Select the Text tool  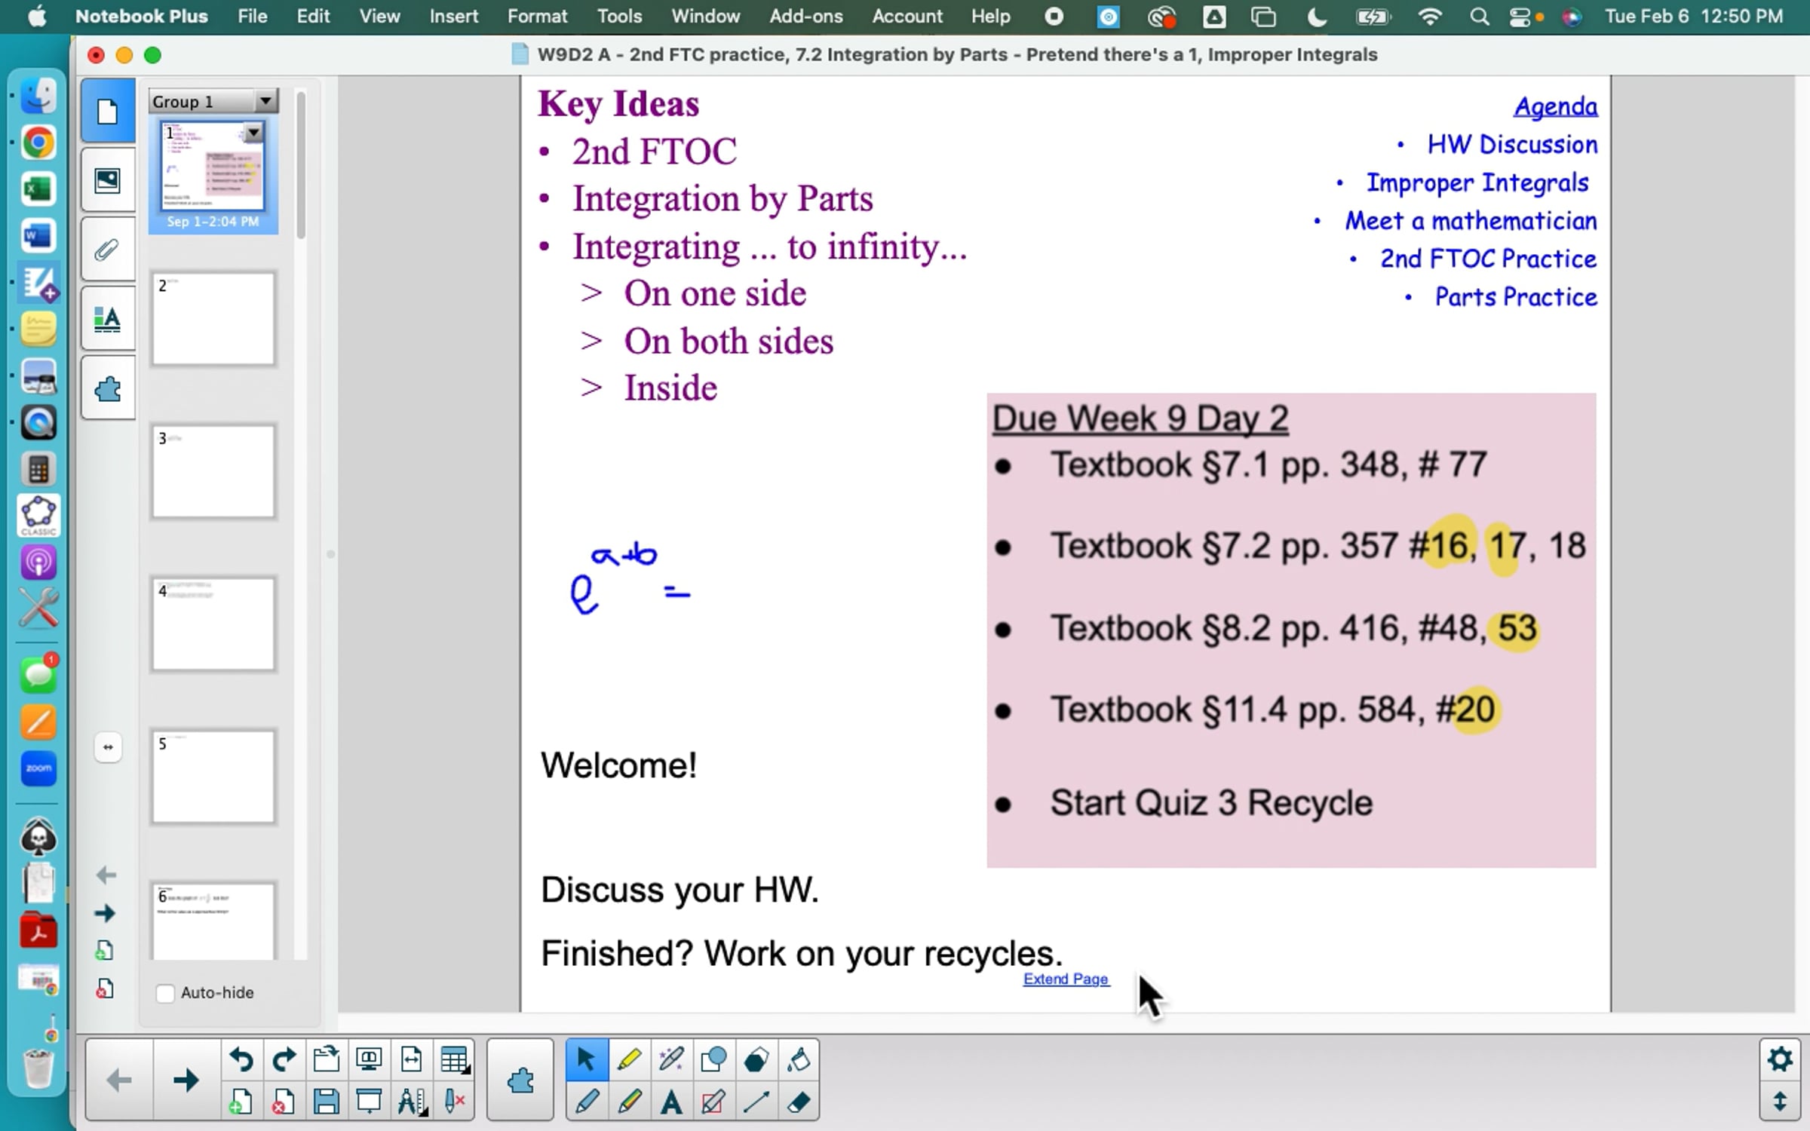pos(671,1102)
